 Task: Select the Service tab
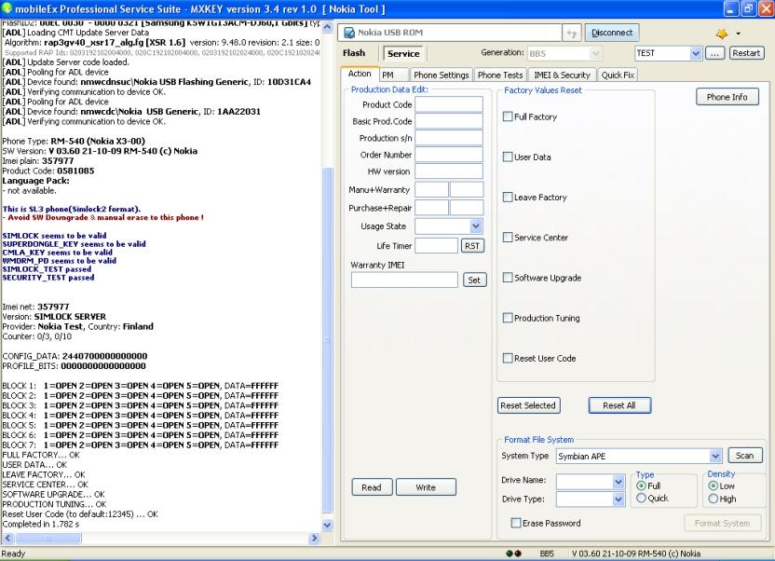(x=403, y=53)
